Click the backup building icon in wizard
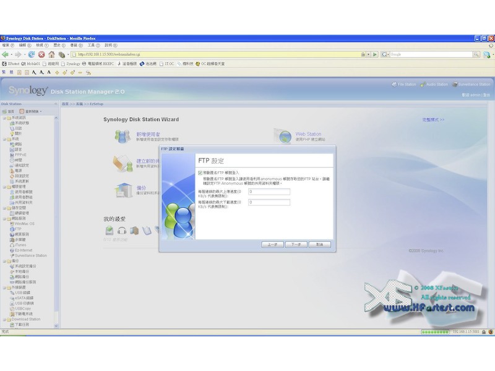 tap(123, 190)
